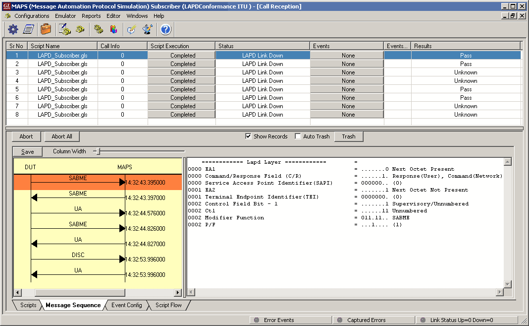Enable the Auto Trash checkbox

[x=298, y=136]
